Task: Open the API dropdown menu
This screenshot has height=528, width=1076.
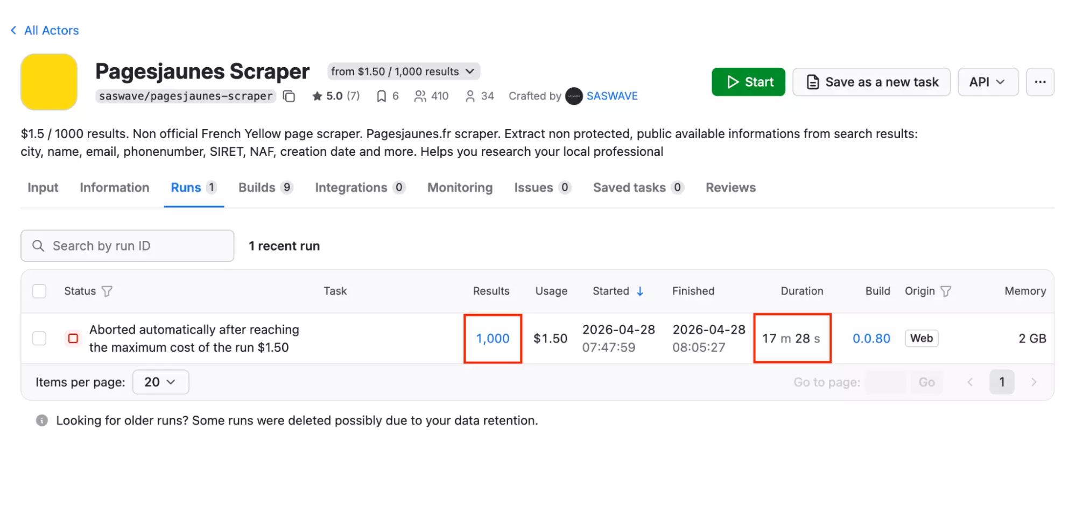Action: tap(988, 82)
